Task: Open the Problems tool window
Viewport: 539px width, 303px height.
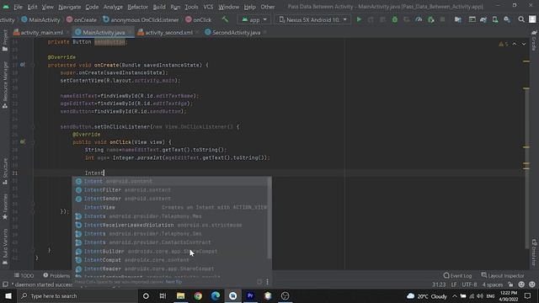Action: (56, 275)
